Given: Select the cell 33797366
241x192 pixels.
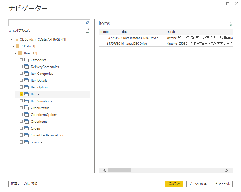Looking at the screenshot, I should [110, 38].
